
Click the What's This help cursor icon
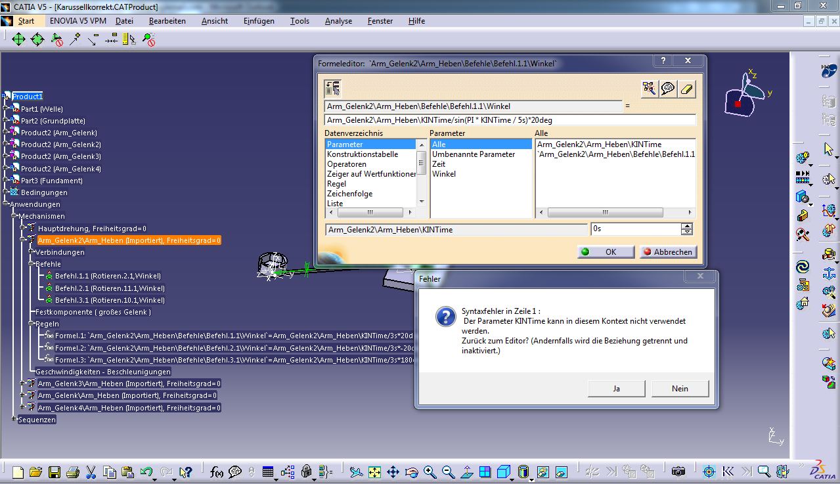pos(186,472)
